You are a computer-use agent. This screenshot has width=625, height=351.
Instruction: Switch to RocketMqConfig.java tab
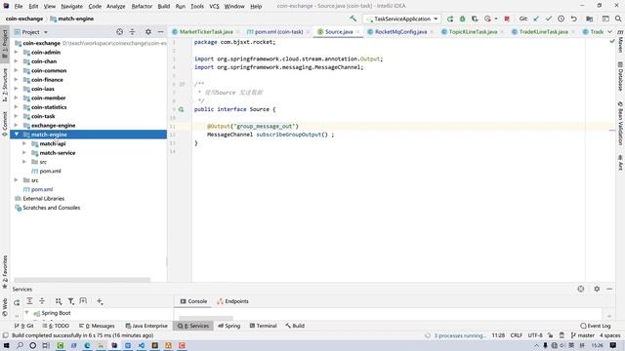[x=400, y=32]
